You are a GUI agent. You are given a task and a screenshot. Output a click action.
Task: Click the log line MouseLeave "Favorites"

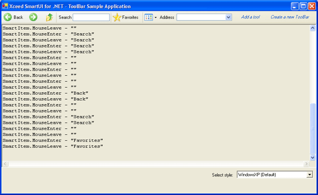[53, 146]
